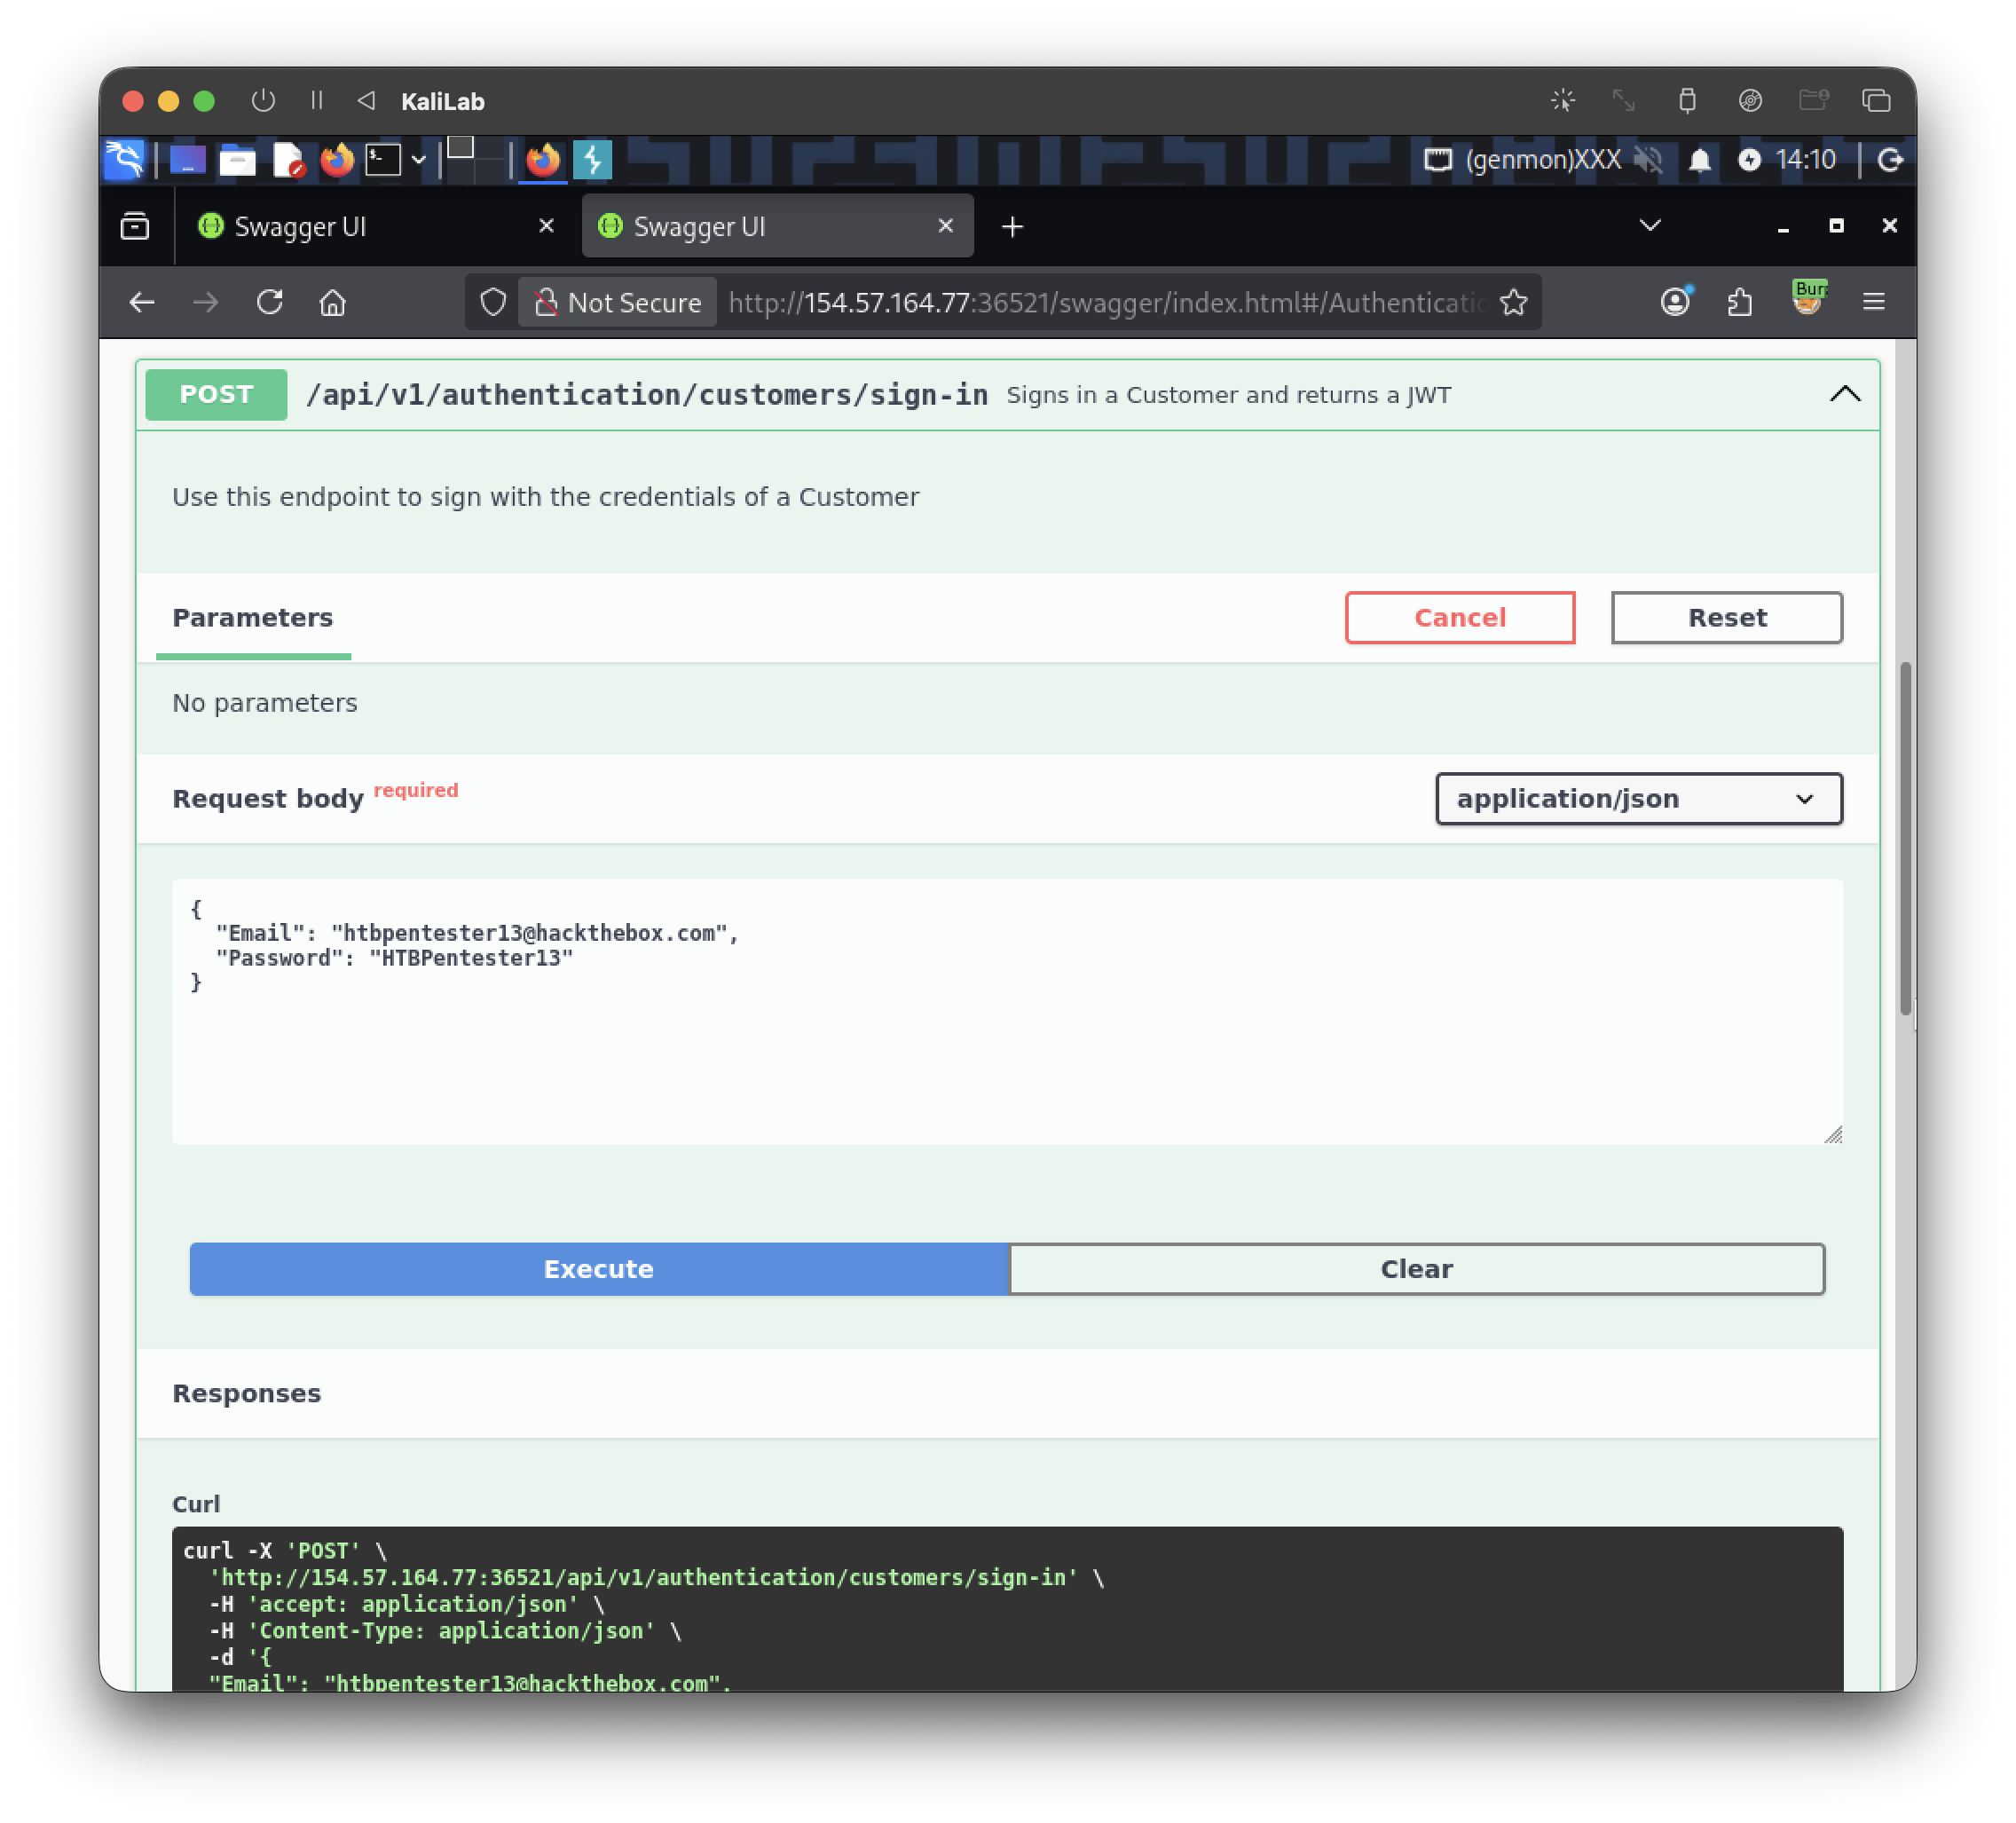Go to the Firefox home page
Viewport: 2016px width, 1823px height.
coord(333,302)
